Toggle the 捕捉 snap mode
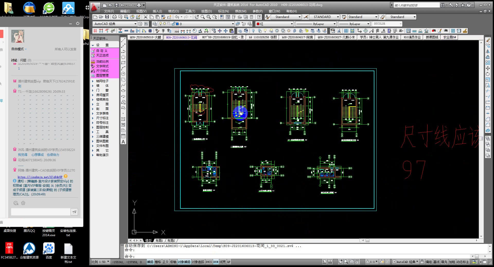The image size is (494, 267). coord(150,262)
